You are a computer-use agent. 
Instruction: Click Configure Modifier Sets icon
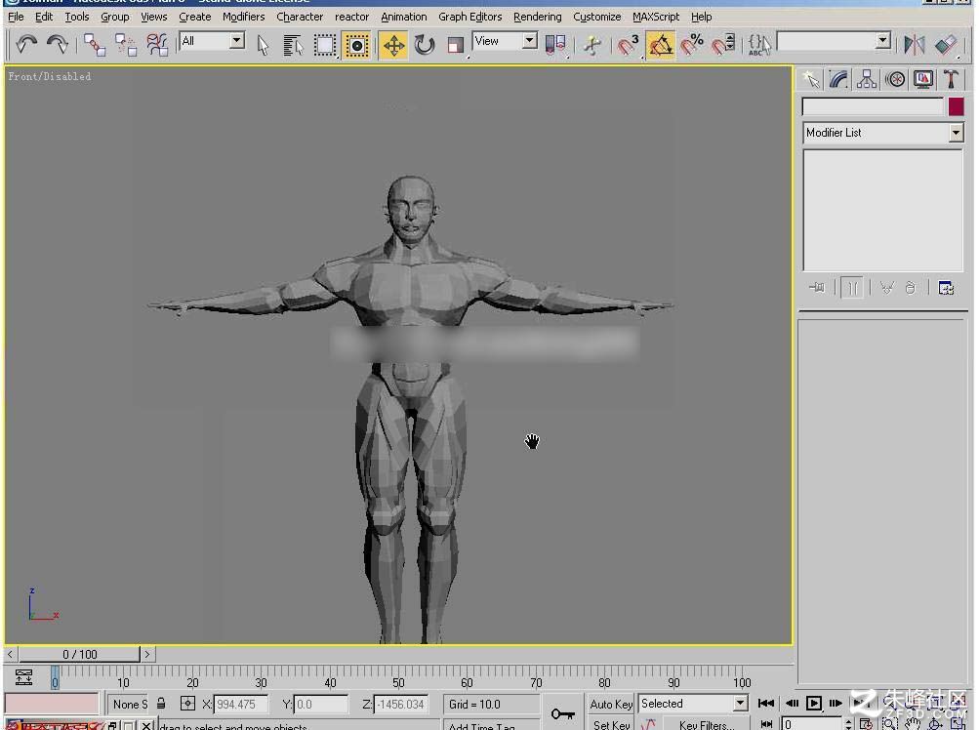(946, 288)
